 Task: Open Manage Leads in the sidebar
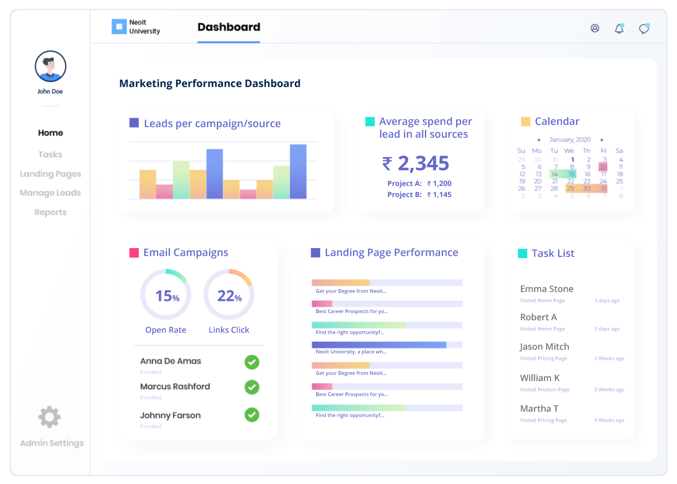(x=50, y=193)
